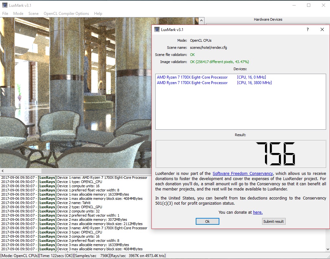
Task: Click the down arrow of the log scrollbar
Action: 327,249
